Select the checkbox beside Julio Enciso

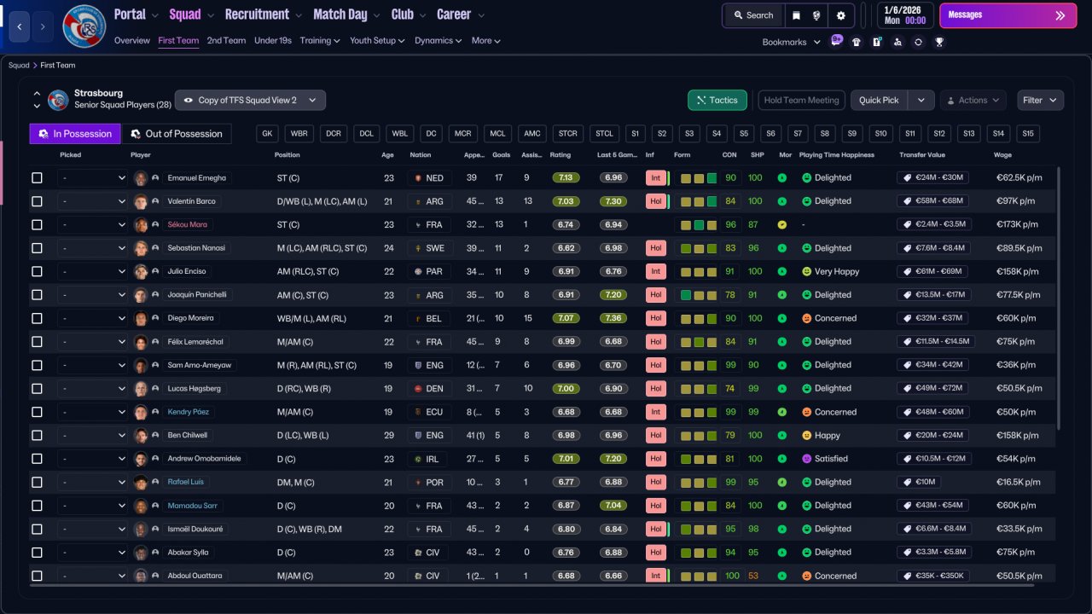[x=37, y=271]
